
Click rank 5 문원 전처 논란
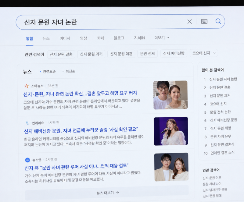point(220,112)
